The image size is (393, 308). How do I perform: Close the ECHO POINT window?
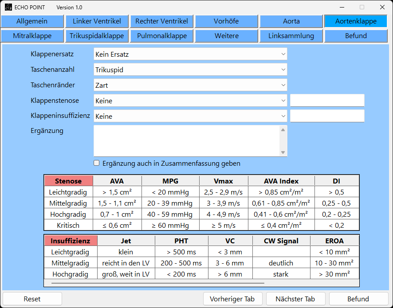tap(382, 7)
